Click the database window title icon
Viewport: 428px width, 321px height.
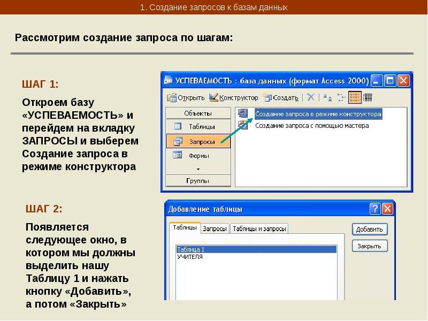coord(168,81)
